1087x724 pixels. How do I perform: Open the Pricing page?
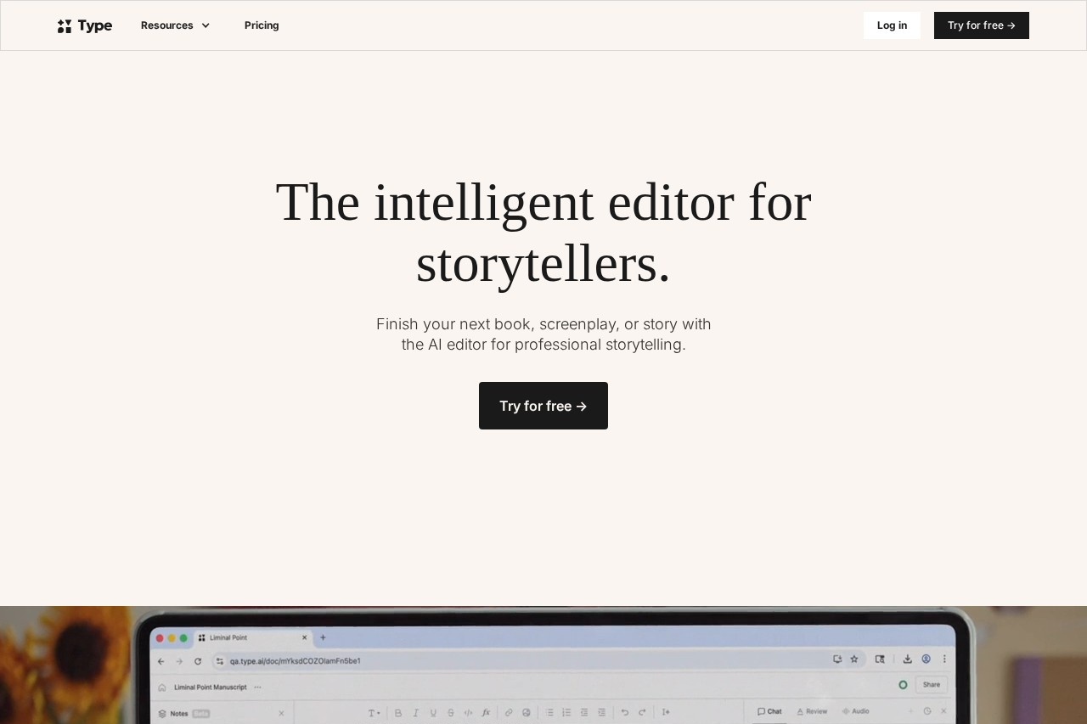point(262,25)
